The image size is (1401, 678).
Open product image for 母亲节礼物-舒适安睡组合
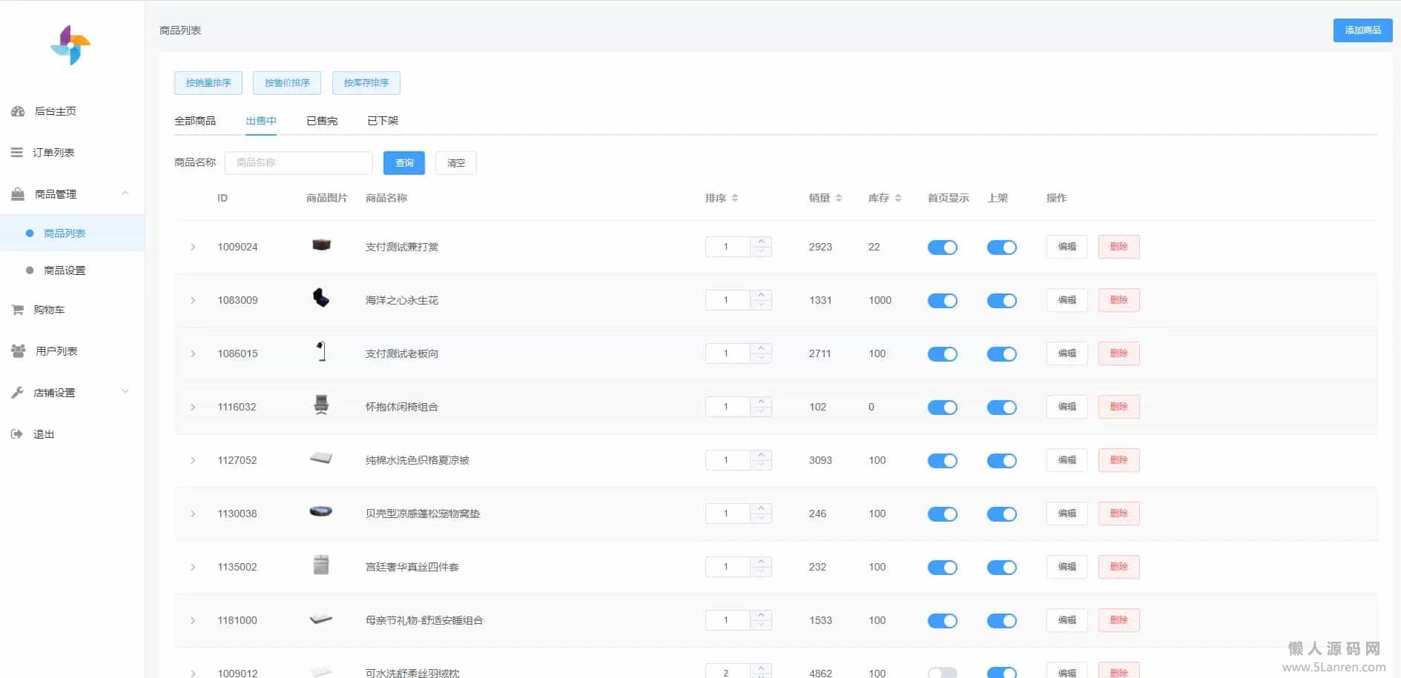pyautogui.click(x=321, y=619)
